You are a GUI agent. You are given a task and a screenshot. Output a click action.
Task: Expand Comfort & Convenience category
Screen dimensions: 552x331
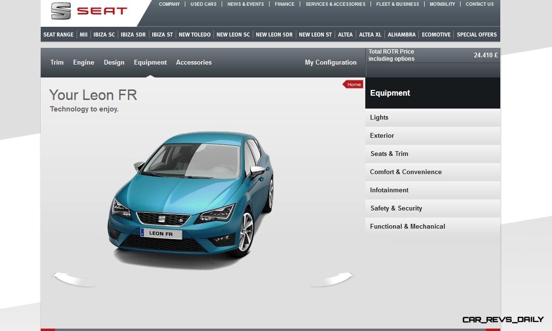point(433,172)
